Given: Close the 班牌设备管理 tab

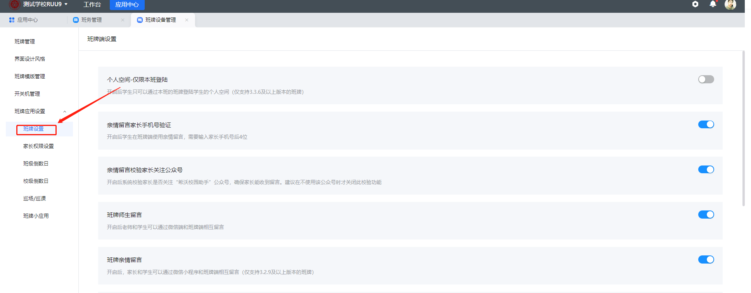Looking at the screenshot, I should click(187, 20).
